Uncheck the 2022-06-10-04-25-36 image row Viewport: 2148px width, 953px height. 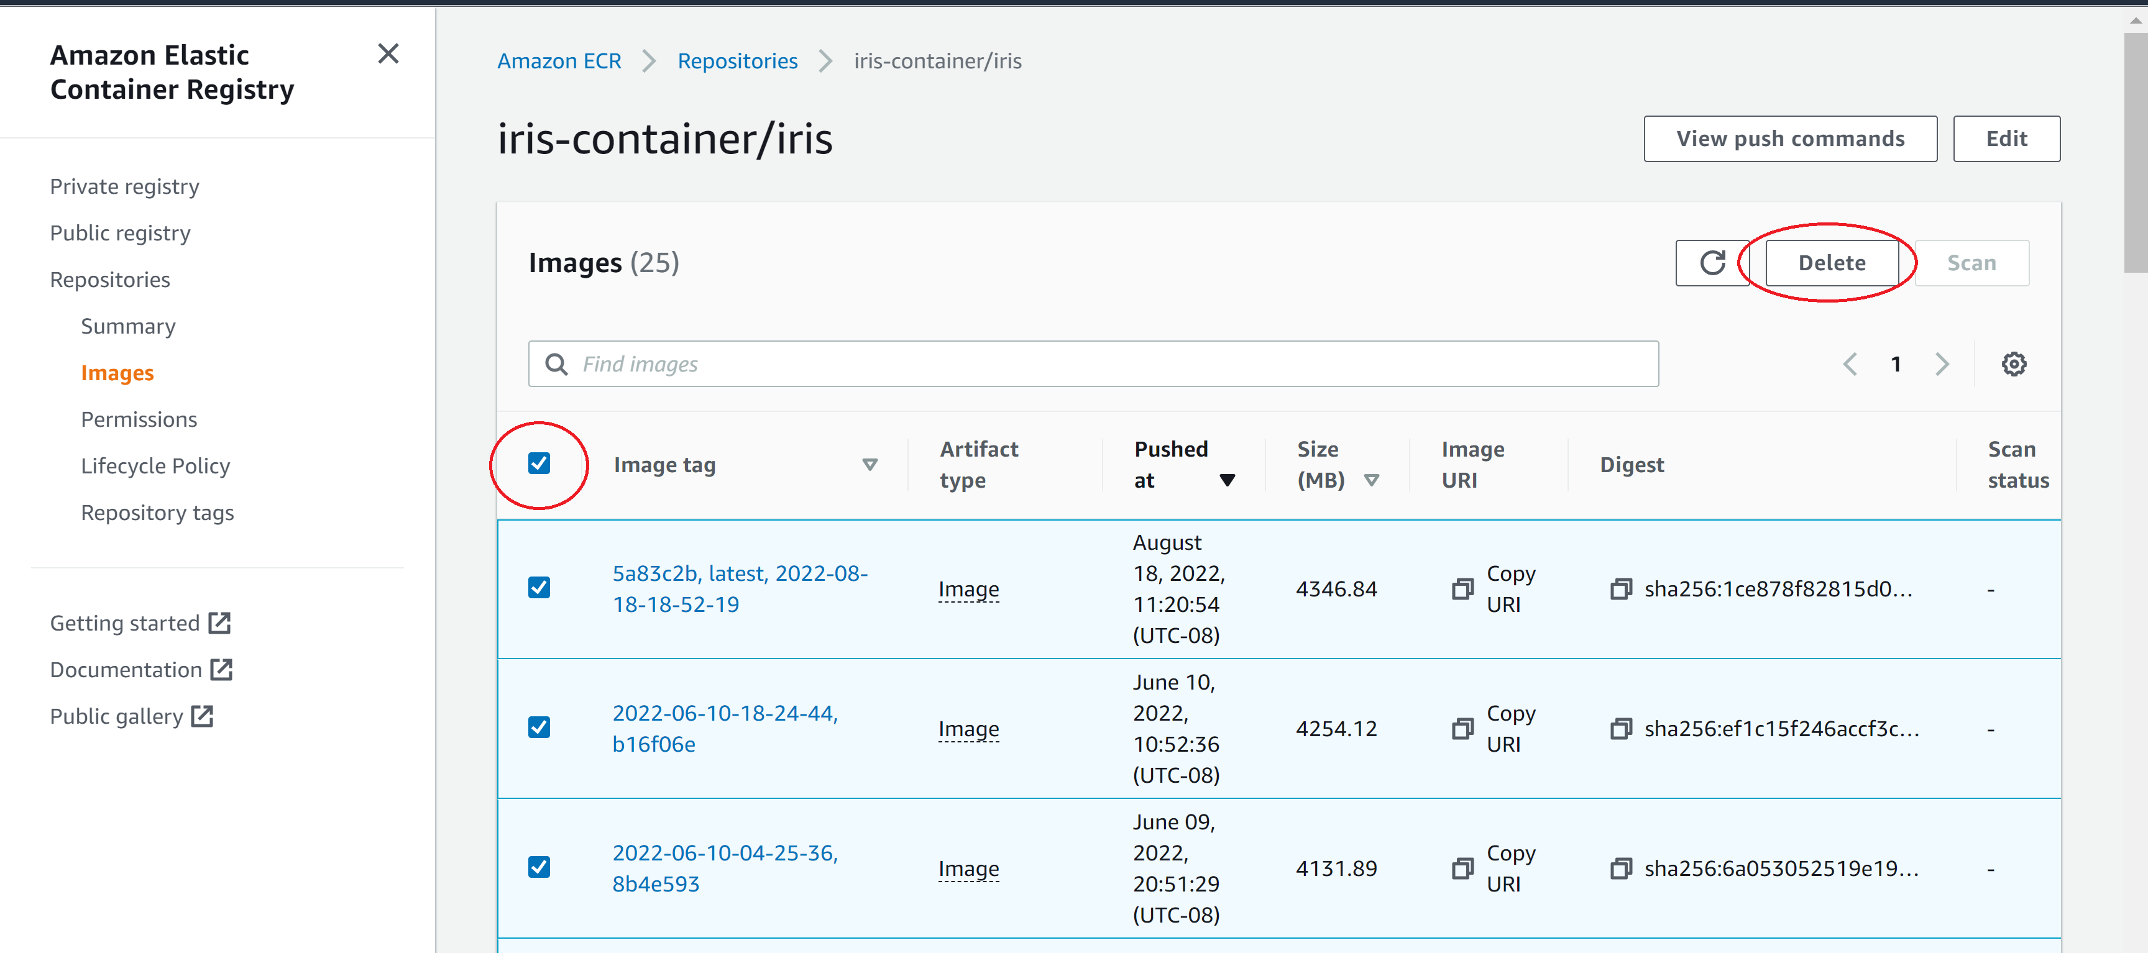[x=539, y=867]
